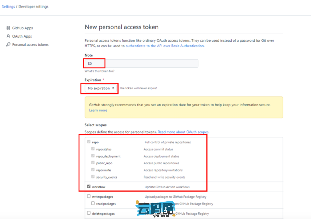Follow the Read more about OAuth scopes link
311x219 pixels.
click(x=183, y=132)
